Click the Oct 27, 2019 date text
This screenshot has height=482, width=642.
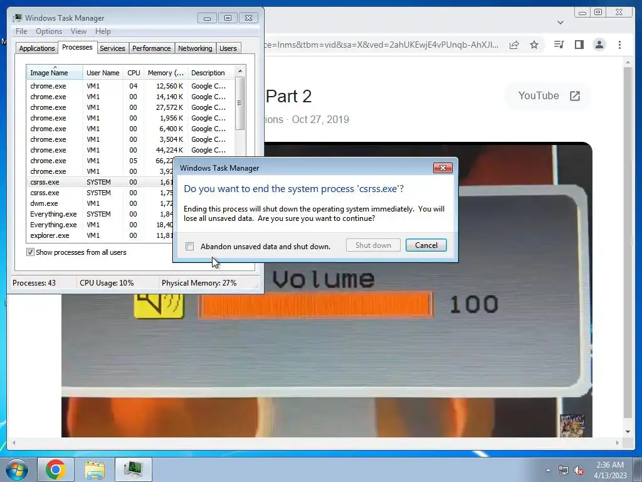320,120
